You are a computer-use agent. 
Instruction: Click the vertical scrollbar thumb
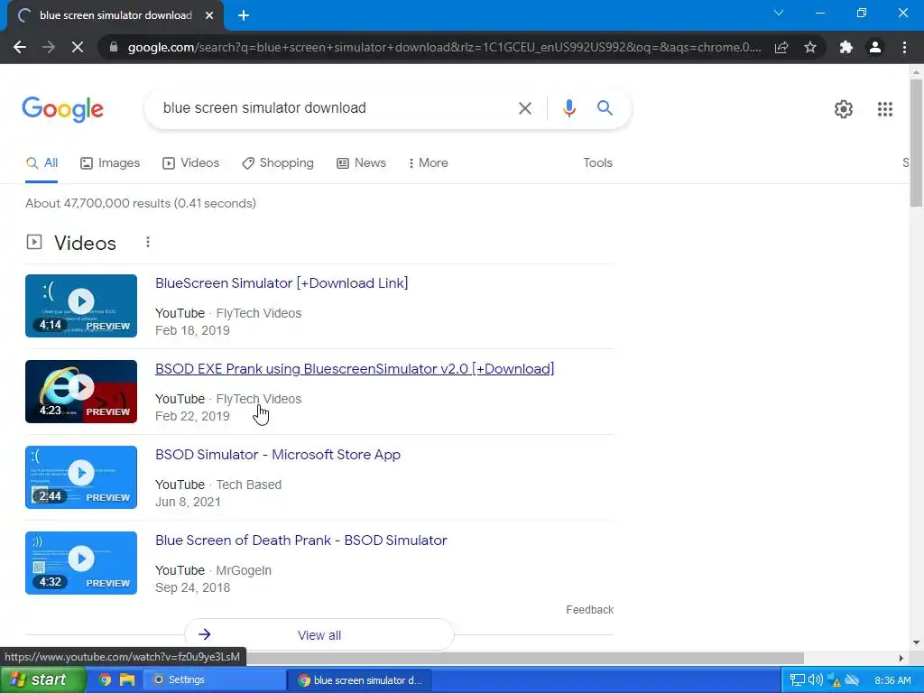tap(917, 143)
